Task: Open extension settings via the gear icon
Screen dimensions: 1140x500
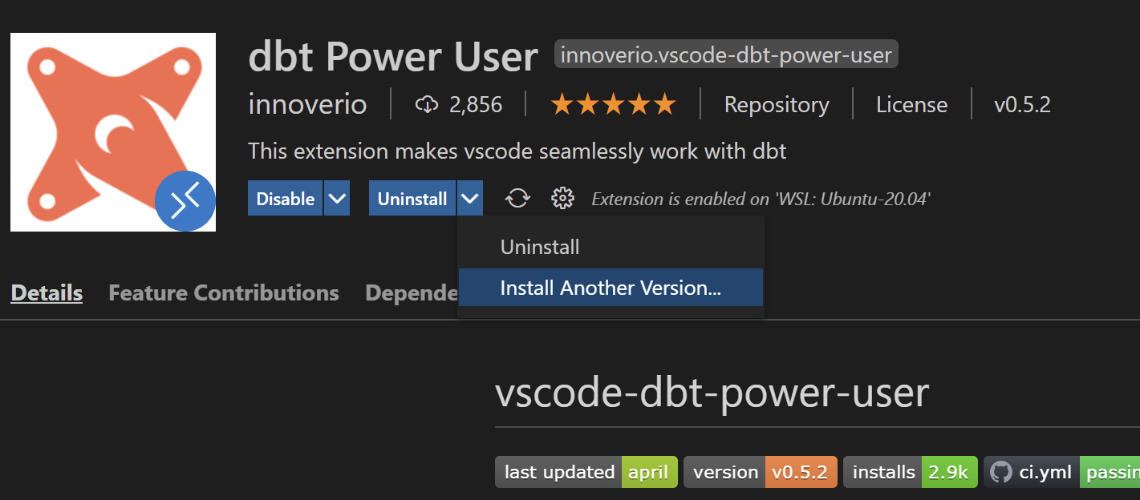Action: [x=562, y=197]
